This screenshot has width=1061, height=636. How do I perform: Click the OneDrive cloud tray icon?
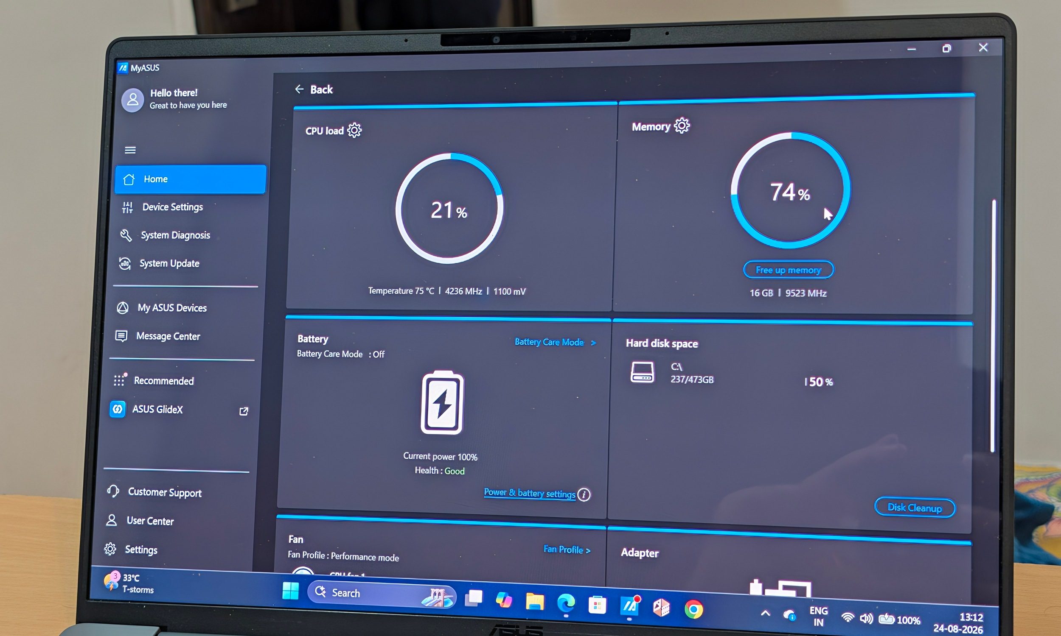pyautogui.click(x=789, y=615)
